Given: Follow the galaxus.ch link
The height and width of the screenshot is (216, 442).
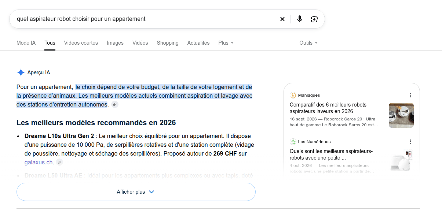Looking at the screenshot, I should tap(39, 162).
